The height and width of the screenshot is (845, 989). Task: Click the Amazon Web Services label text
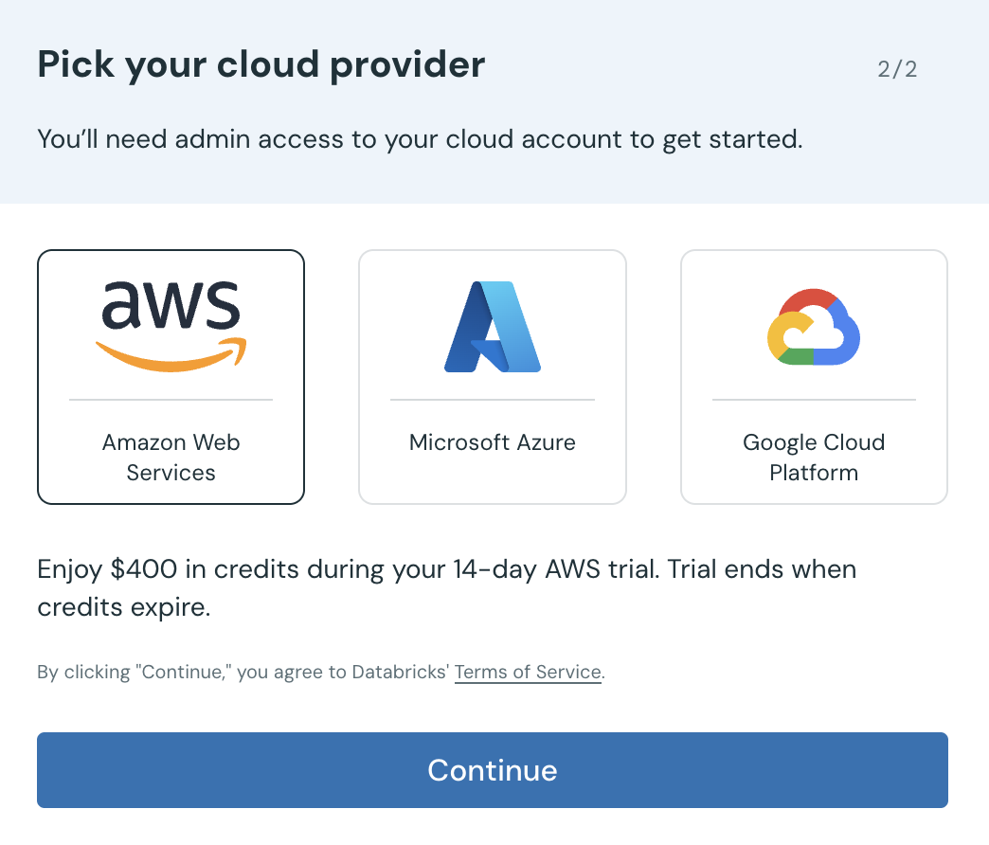[x=171, y=457]
